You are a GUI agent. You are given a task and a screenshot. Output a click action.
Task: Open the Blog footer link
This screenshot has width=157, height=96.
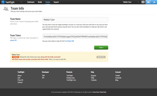tap(117, 80)
